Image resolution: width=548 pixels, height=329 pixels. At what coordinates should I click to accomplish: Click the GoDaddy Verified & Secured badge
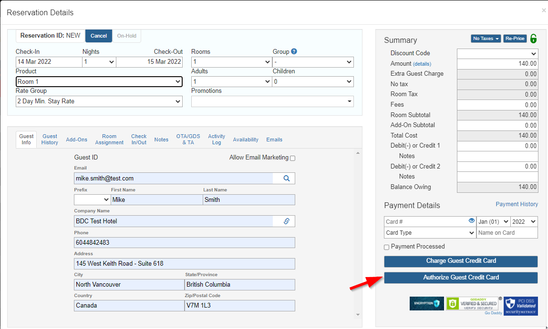472,303
